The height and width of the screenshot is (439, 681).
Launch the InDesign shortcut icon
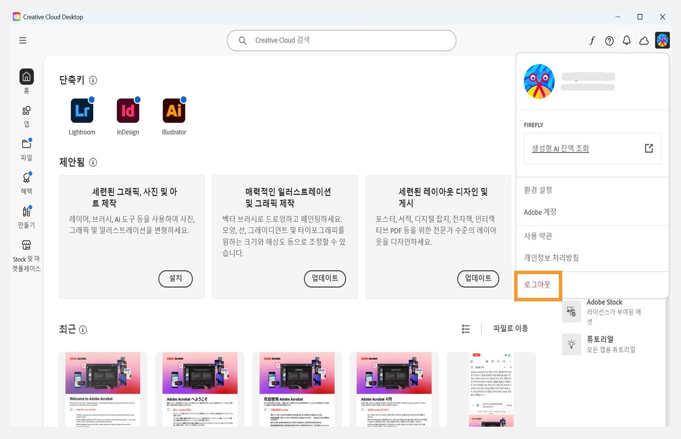coord(128,110)
